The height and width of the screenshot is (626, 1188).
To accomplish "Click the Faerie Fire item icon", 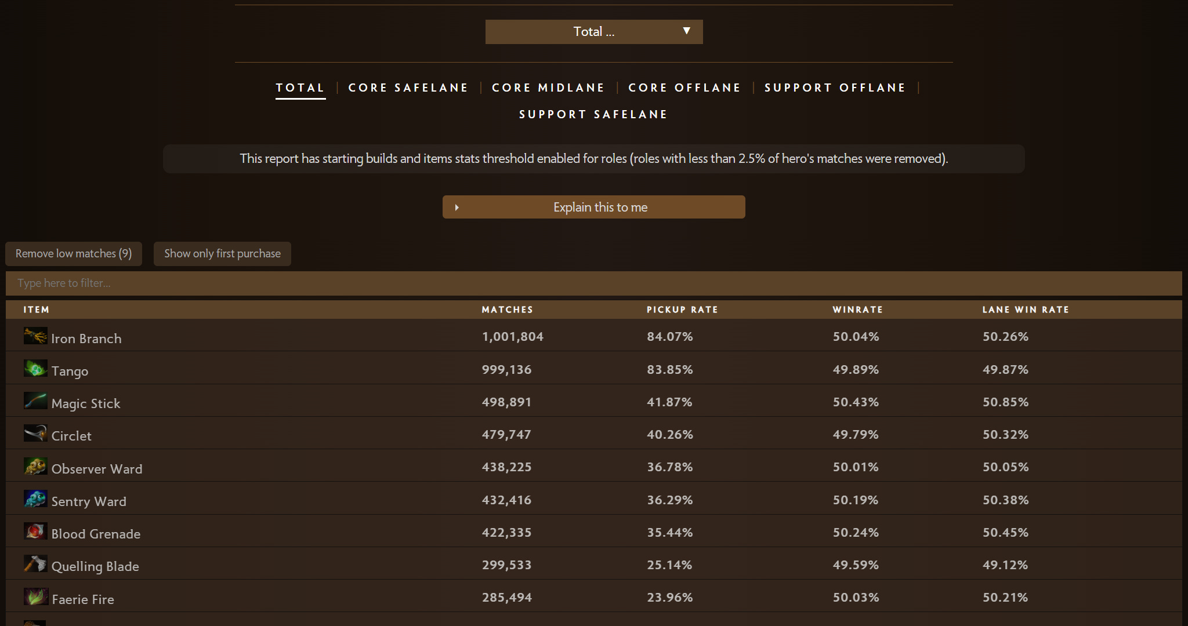I will 35,596.
